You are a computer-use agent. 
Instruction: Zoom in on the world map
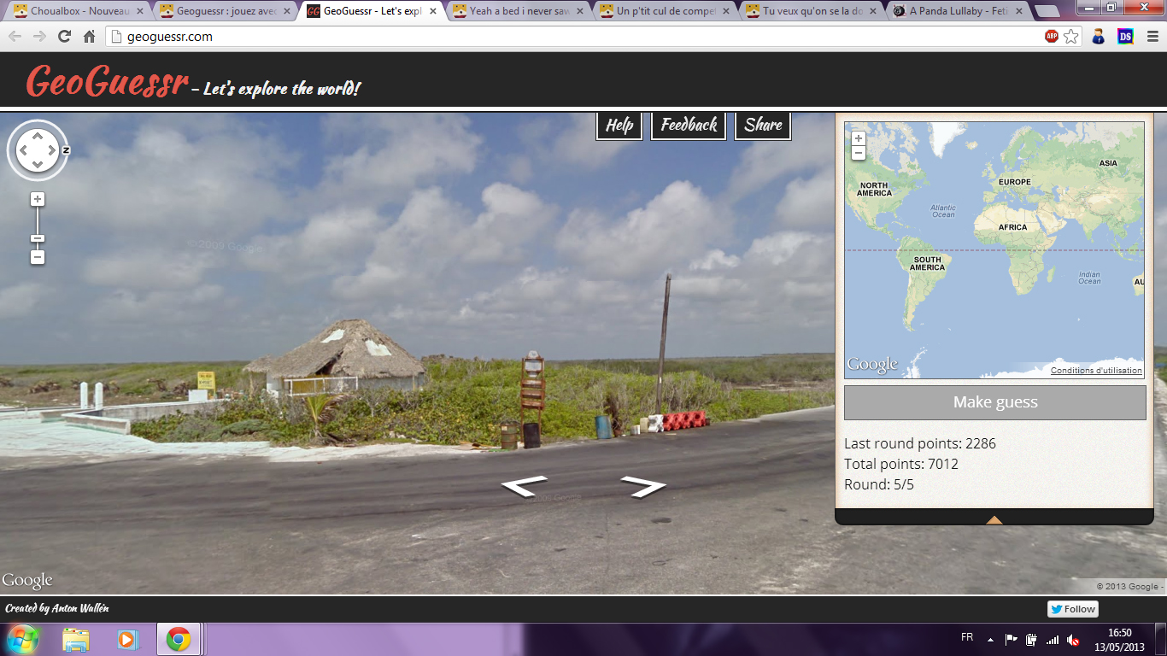(859, 138)
